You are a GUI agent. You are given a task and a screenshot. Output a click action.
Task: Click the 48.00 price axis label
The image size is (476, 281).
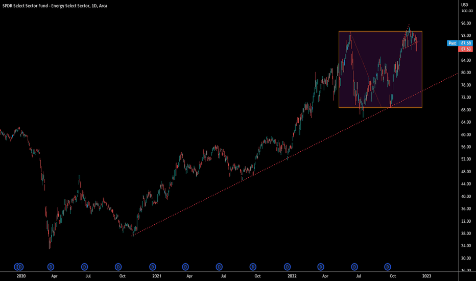tap(466, 172)
